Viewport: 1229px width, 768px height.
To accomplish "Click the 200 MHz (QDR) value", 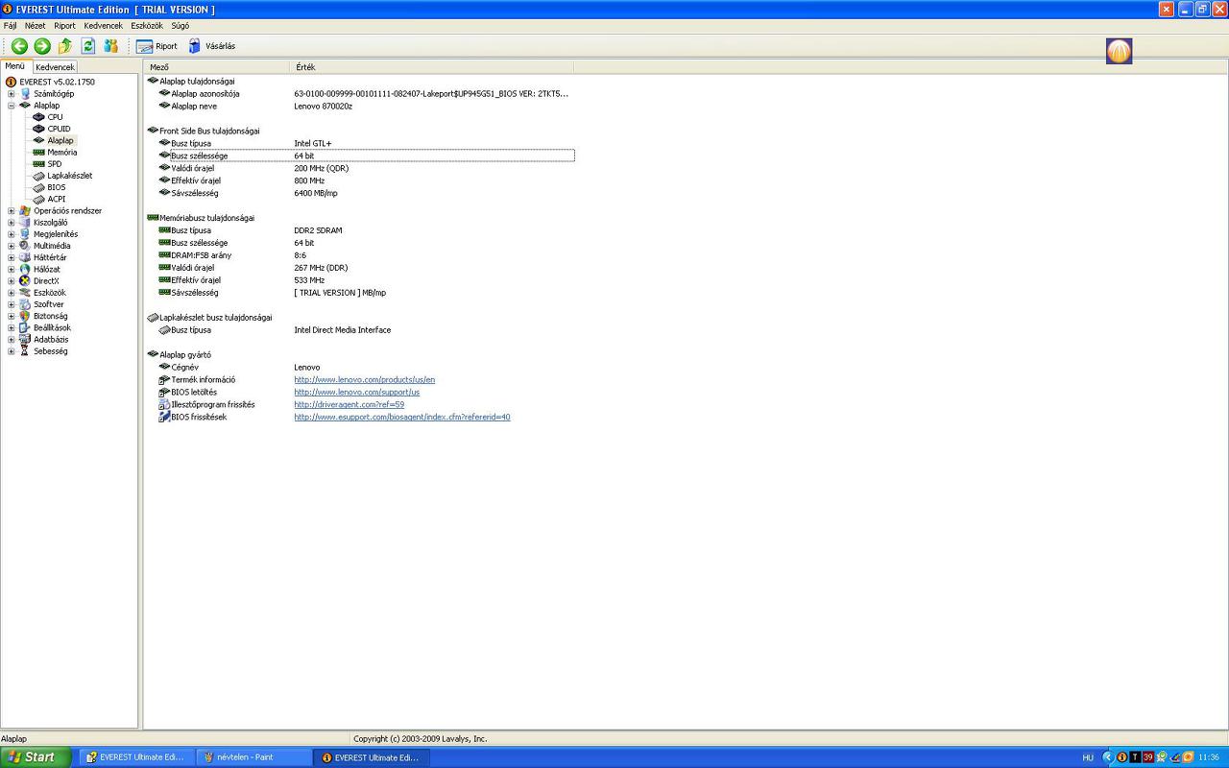I will pos(322,169).
